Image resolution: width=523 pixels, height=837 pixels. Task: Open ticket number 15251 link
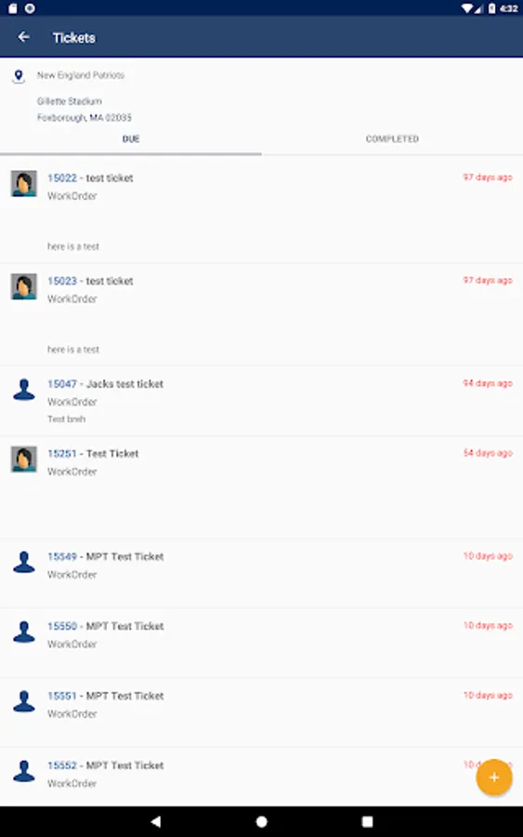(62, 453)
